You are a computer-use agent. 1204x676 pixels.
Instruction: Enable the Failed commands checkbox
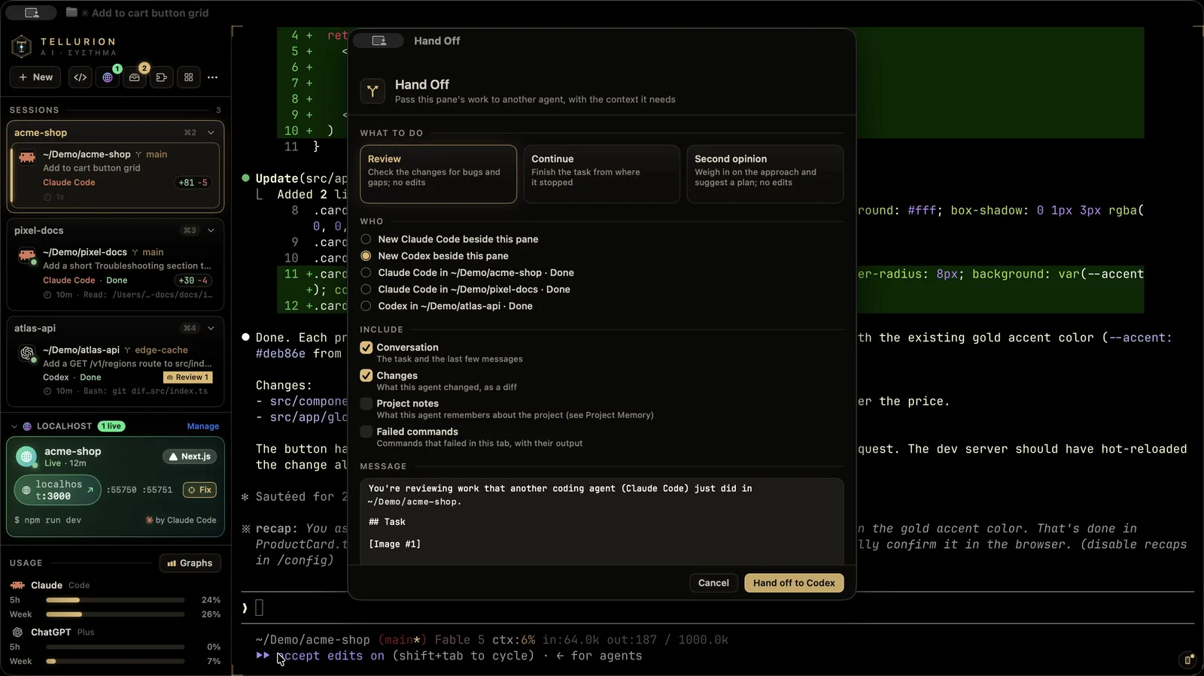coord(366,432)
